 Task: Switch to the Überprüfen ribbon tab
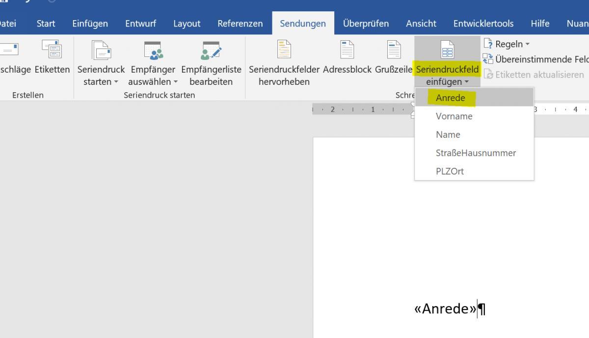[x=366, y=23]
